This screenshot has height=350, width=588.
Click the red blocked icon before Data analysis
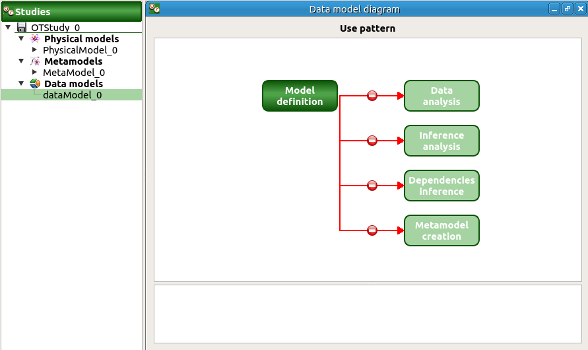point(372,96)
